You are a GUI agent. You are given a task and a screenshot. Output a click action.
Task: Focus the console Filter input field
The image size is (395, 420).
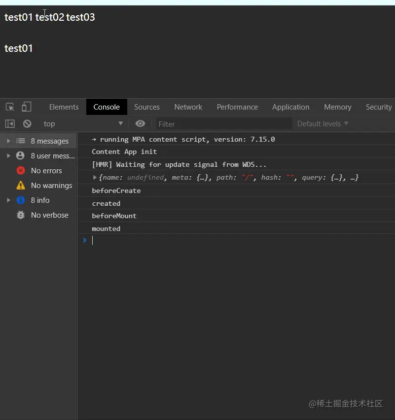224,124
